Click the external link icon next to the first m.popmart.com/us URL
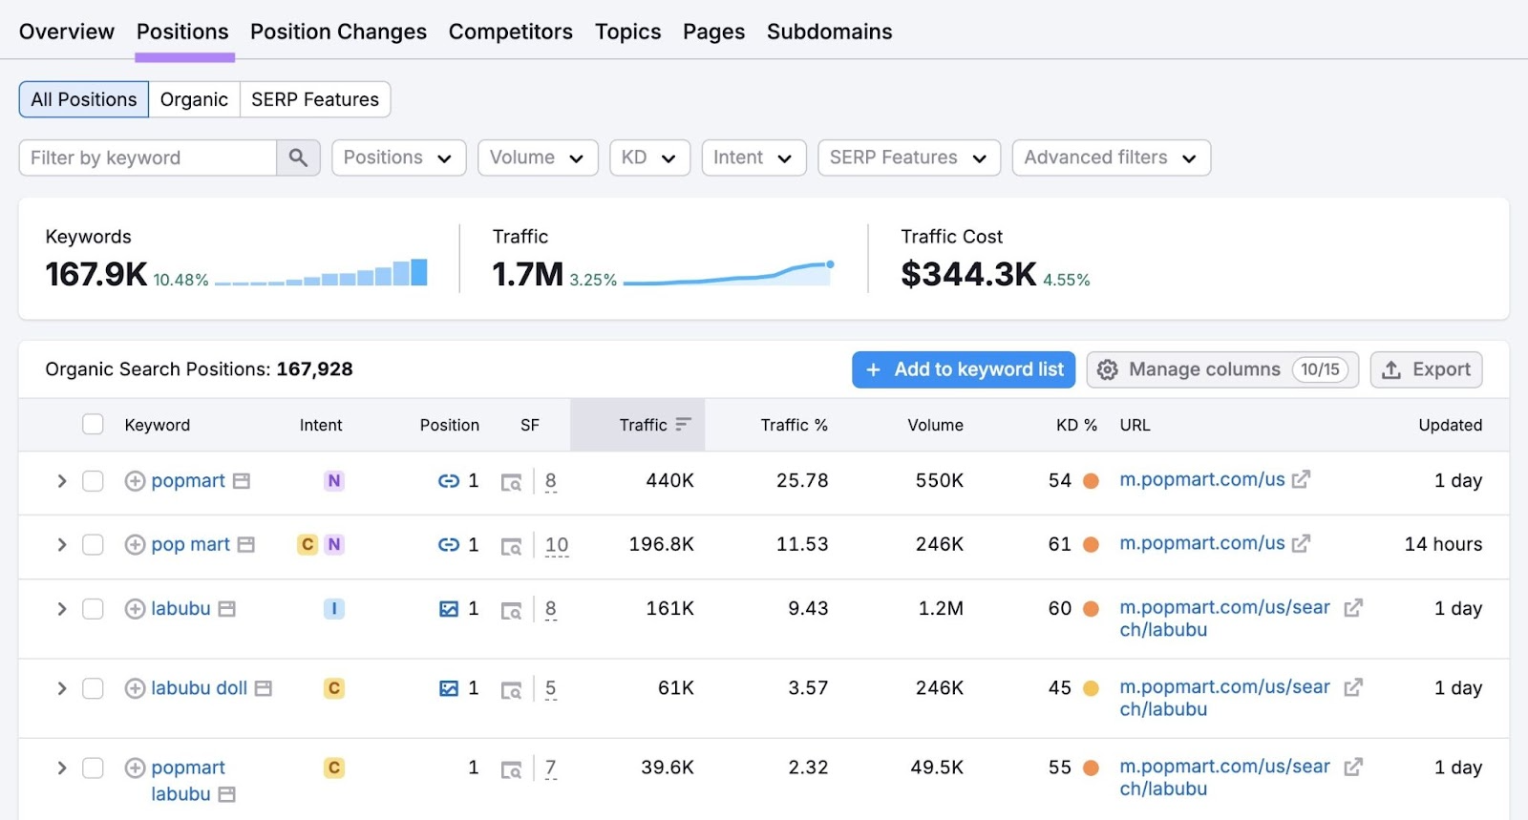Image resolution: width=1528 pixels, height=820 pixels. (1301, 479)
